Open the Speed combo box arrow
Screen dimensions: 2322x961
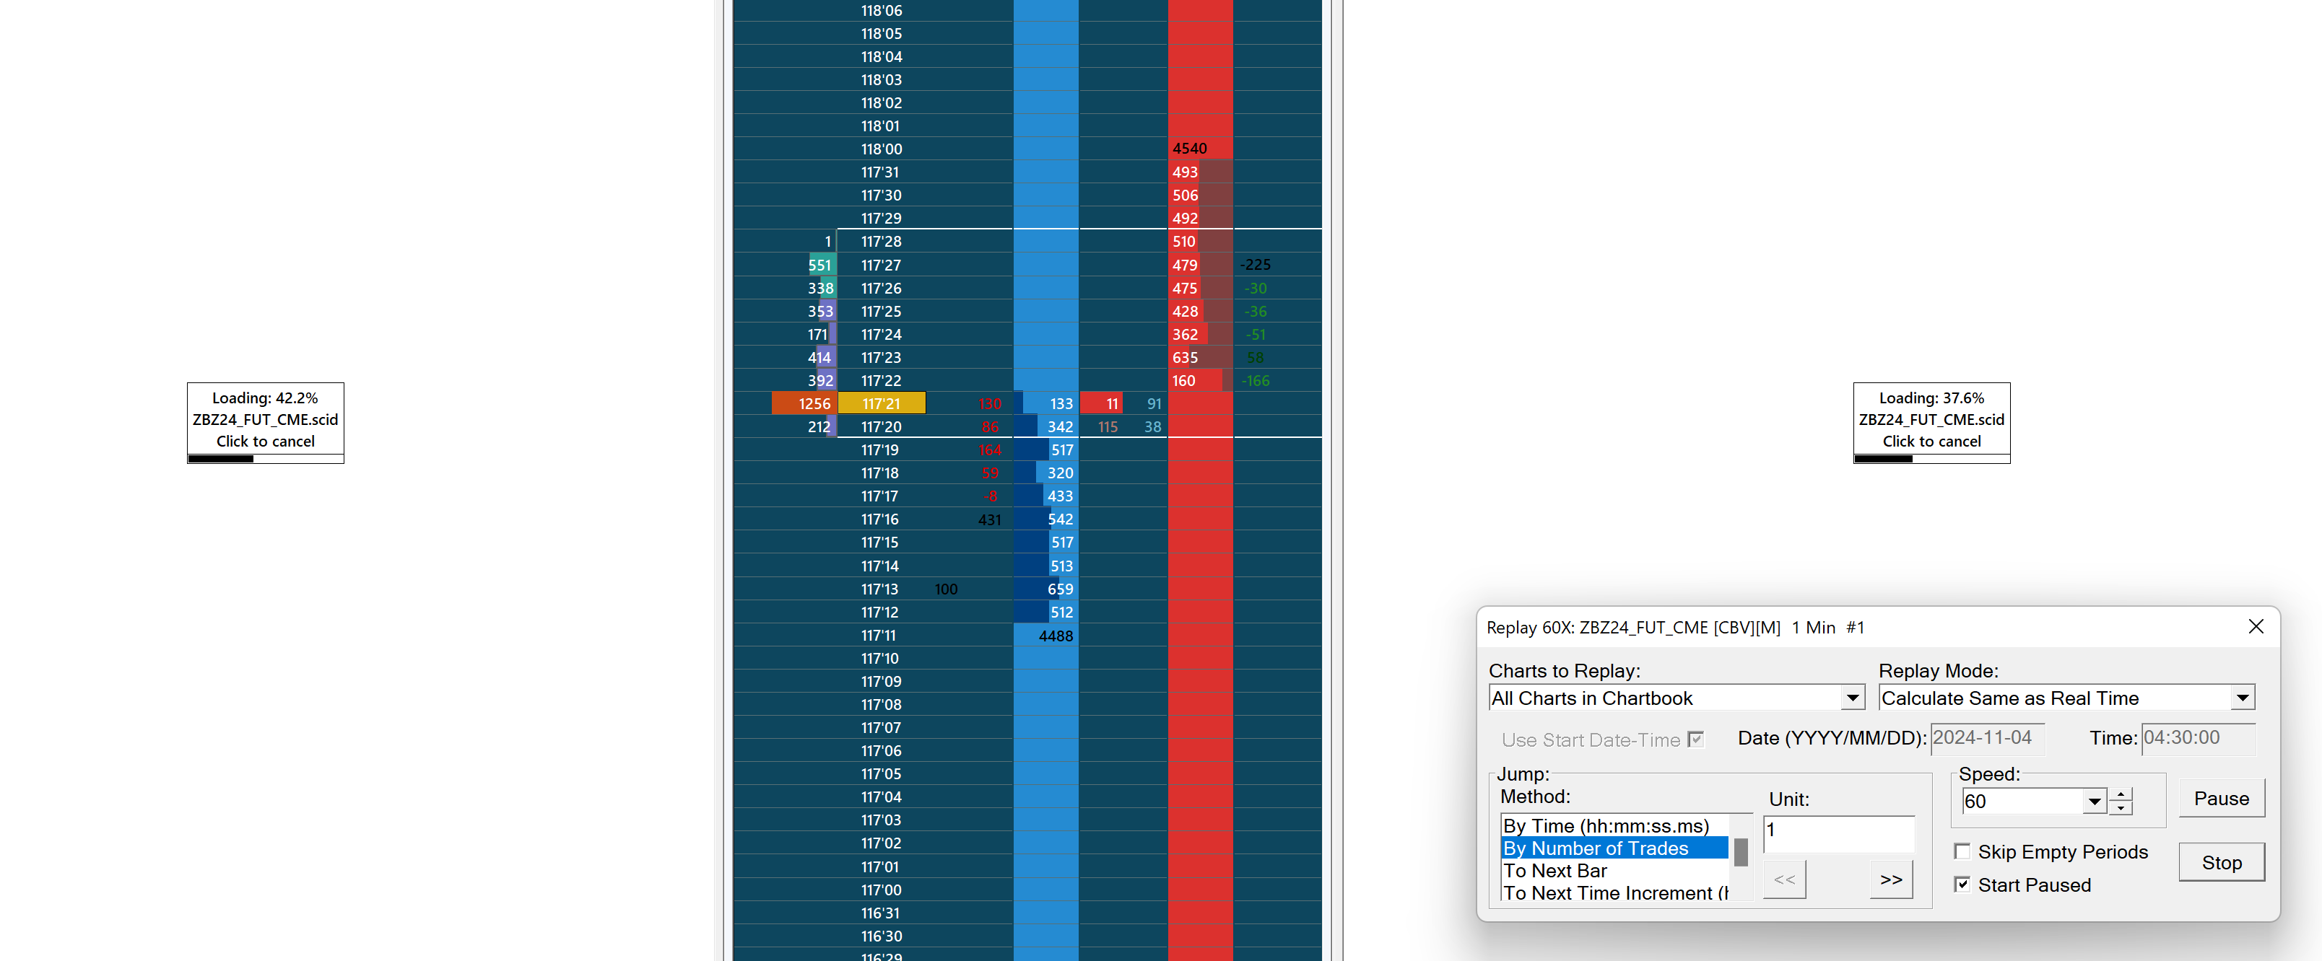point(2094,802)
